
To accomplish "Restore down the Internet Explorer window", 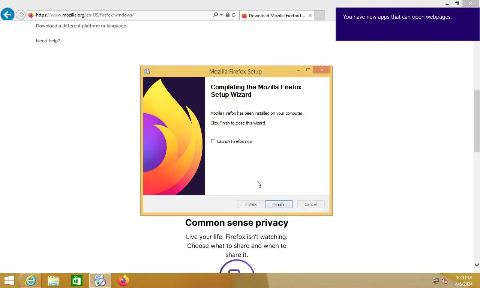I will pyautogui.click(x=456, y=4).
